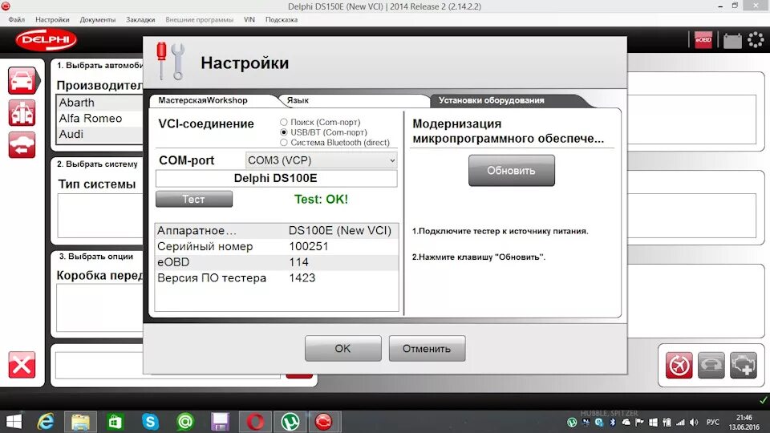Click the РУС language indicator in tray

click(712, 423)
